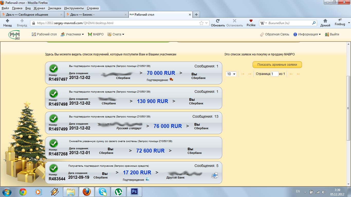Go to the previous page of requests
This screenshot has width=351, height=197.
pyautogui.click(x=250, y=74)
